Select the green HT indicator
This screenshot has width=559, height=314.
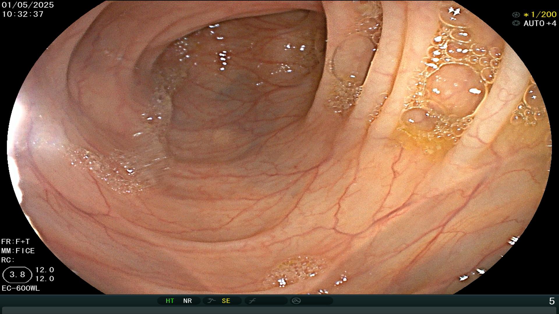(x=170, y=301)
